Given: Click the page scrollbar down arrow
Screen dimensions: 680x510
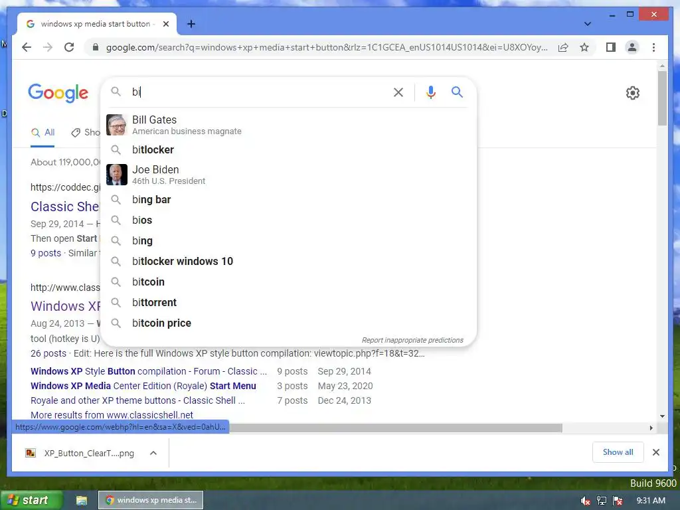Looking at the screenshot, I should (662, 416).
